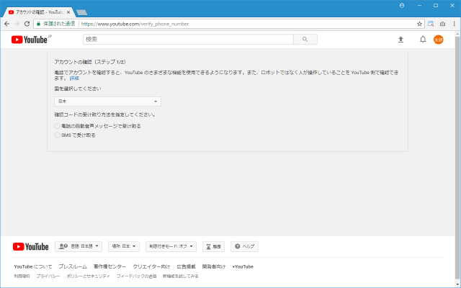Open the 言語: 日本語 language dropdown
The width and height of the screenshot is (461, 288).
coord(79,246)
